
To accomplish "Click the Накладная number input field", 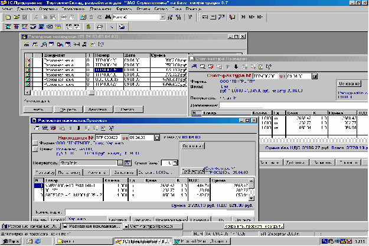I will (x=108, y=138).
